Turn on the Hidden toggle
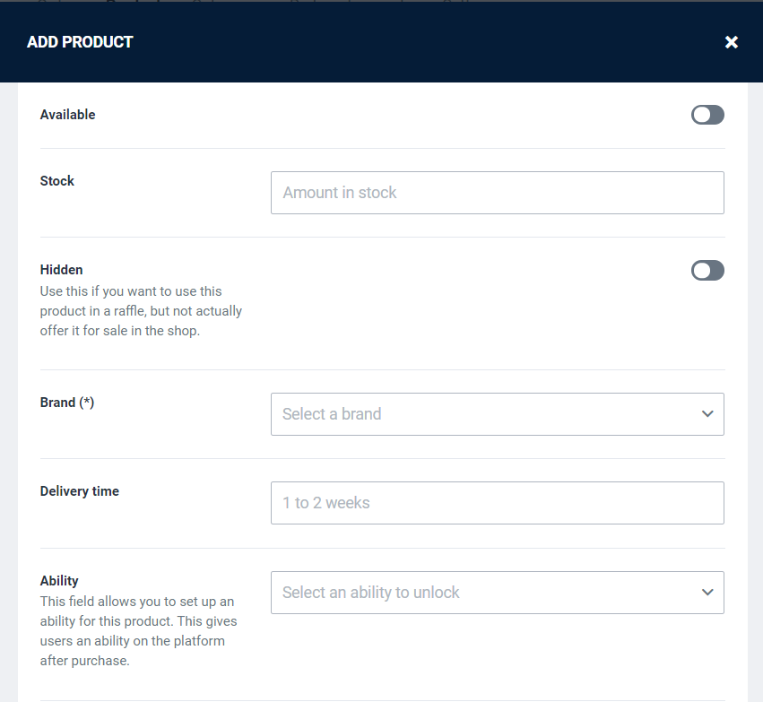 pyautogui.click(x=707, y=271)
